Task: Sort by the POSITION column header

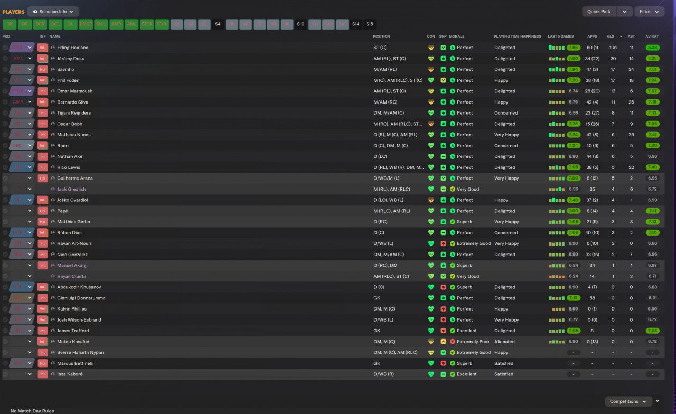Action: 382,37
